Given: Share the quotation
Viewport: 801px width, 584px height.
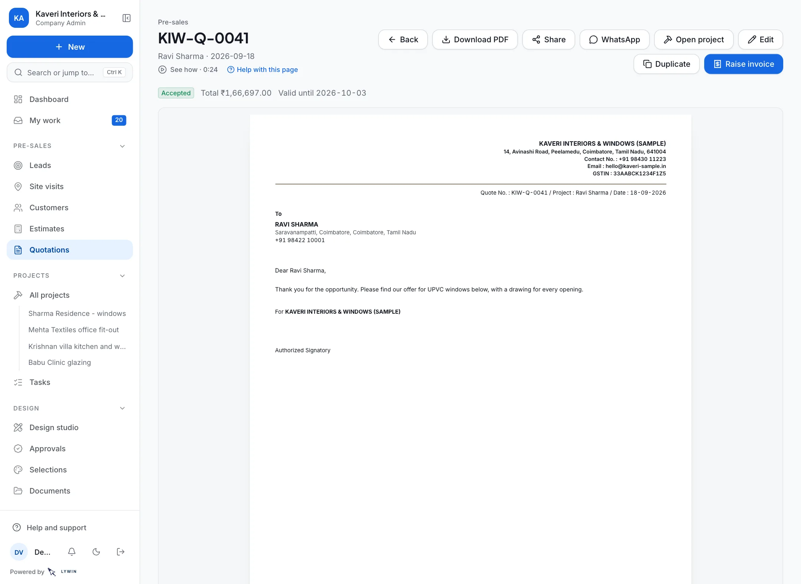Looking at the screenshot, I should 549,40.
